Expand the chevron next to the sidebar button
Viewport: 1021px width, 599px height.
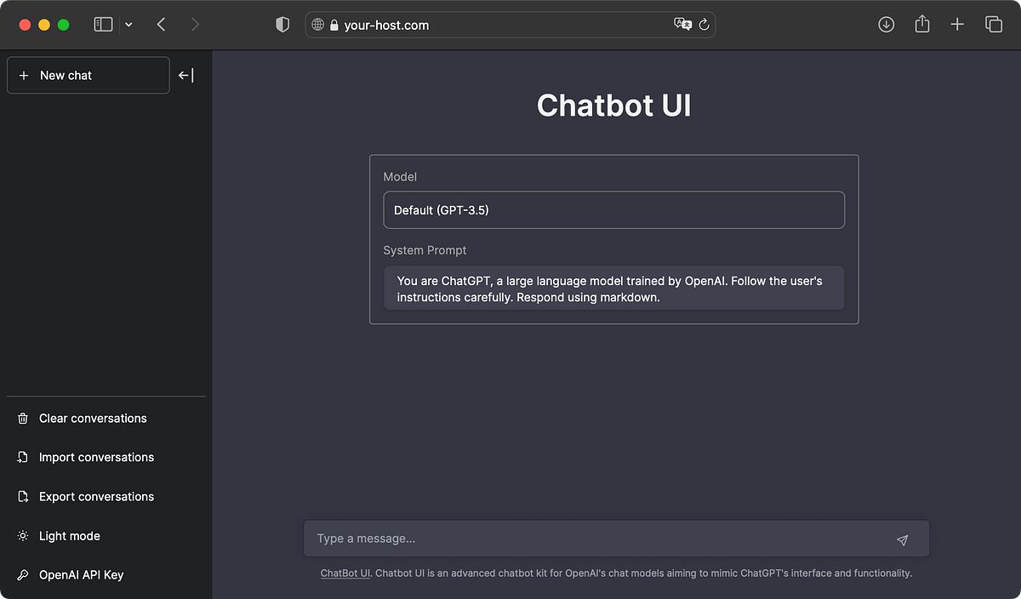pos(128,24)
